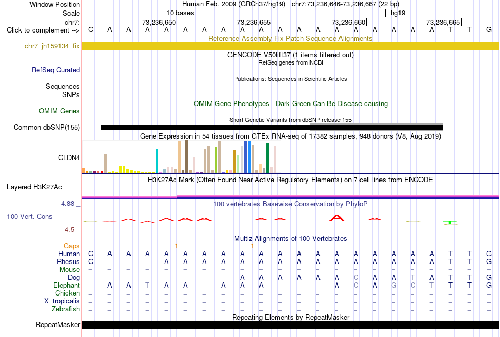
Task: Open the Common dbSNP(155) track label
Action: click(x=47, y=127)
